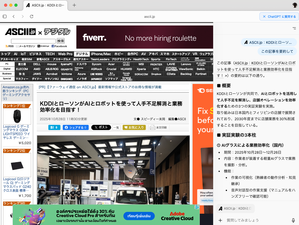Click the เรียนรู้เพิ่มเติม button in Adobe ad
This screenshot has height=225, width=299.
click(139, 216)
